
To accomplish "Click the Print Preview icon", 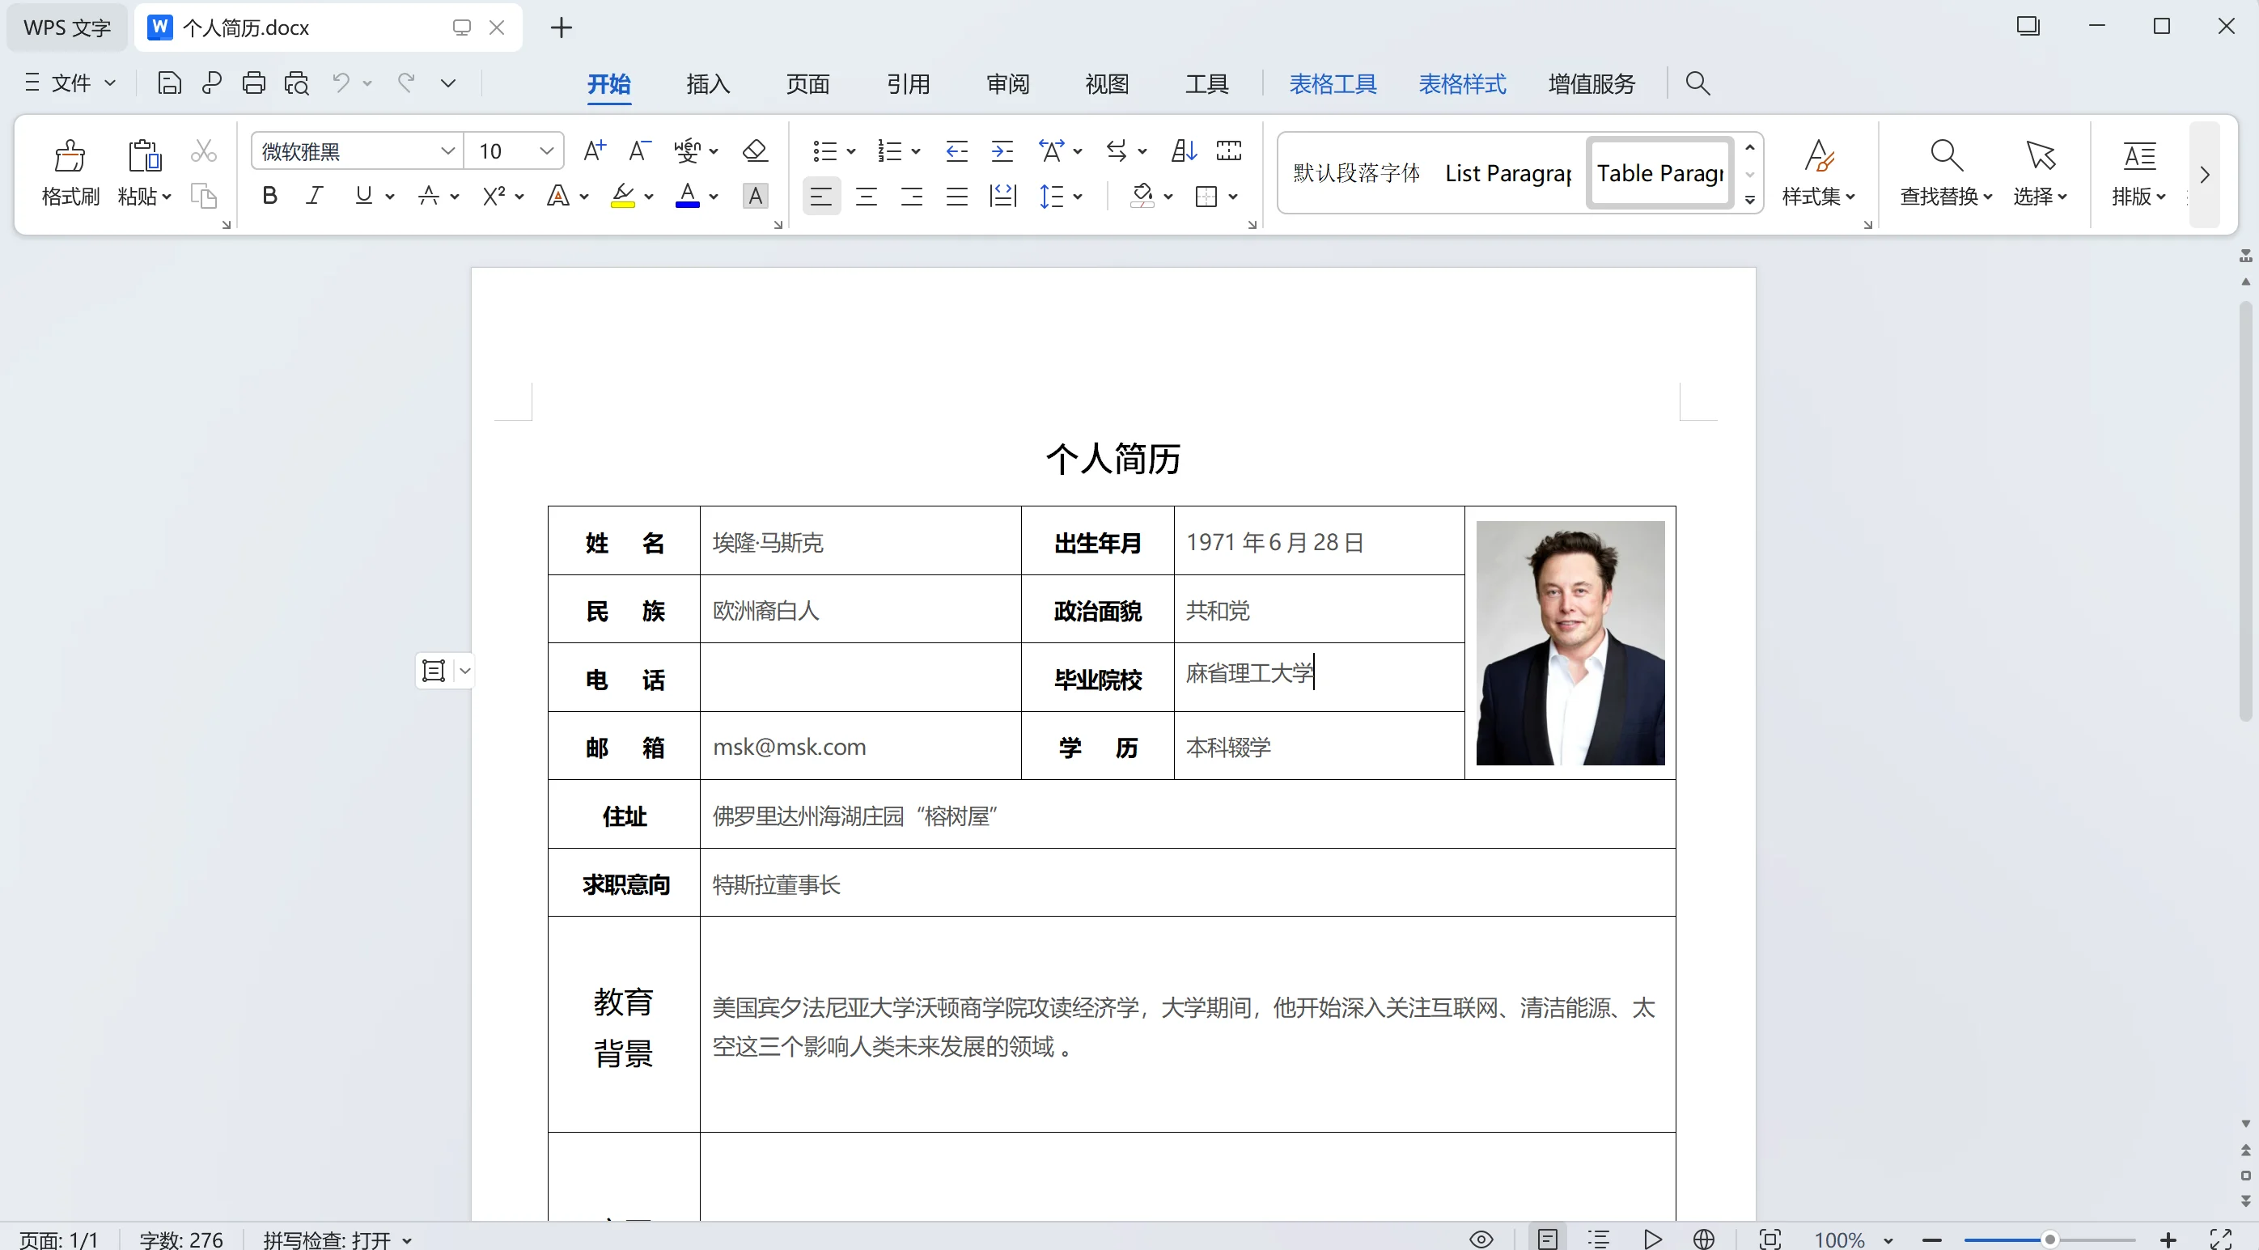I will pos(296,83).
